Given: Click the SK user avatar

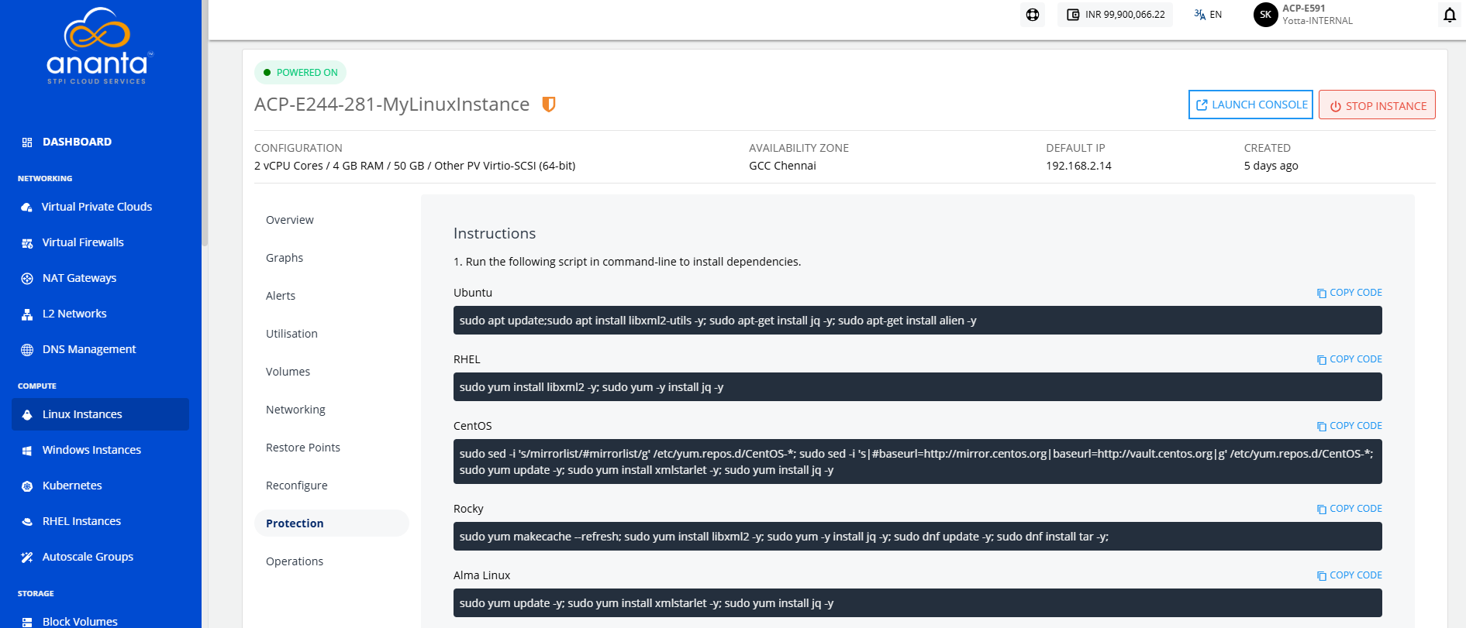Looking at the screenshot, I should (1265, 15).
